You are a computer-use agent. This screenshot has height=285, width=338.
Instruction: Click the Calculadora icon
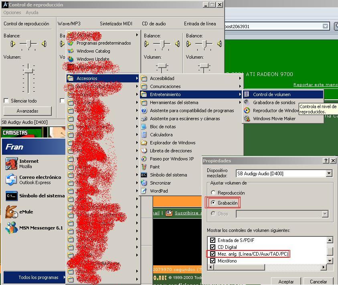point(144,135)
